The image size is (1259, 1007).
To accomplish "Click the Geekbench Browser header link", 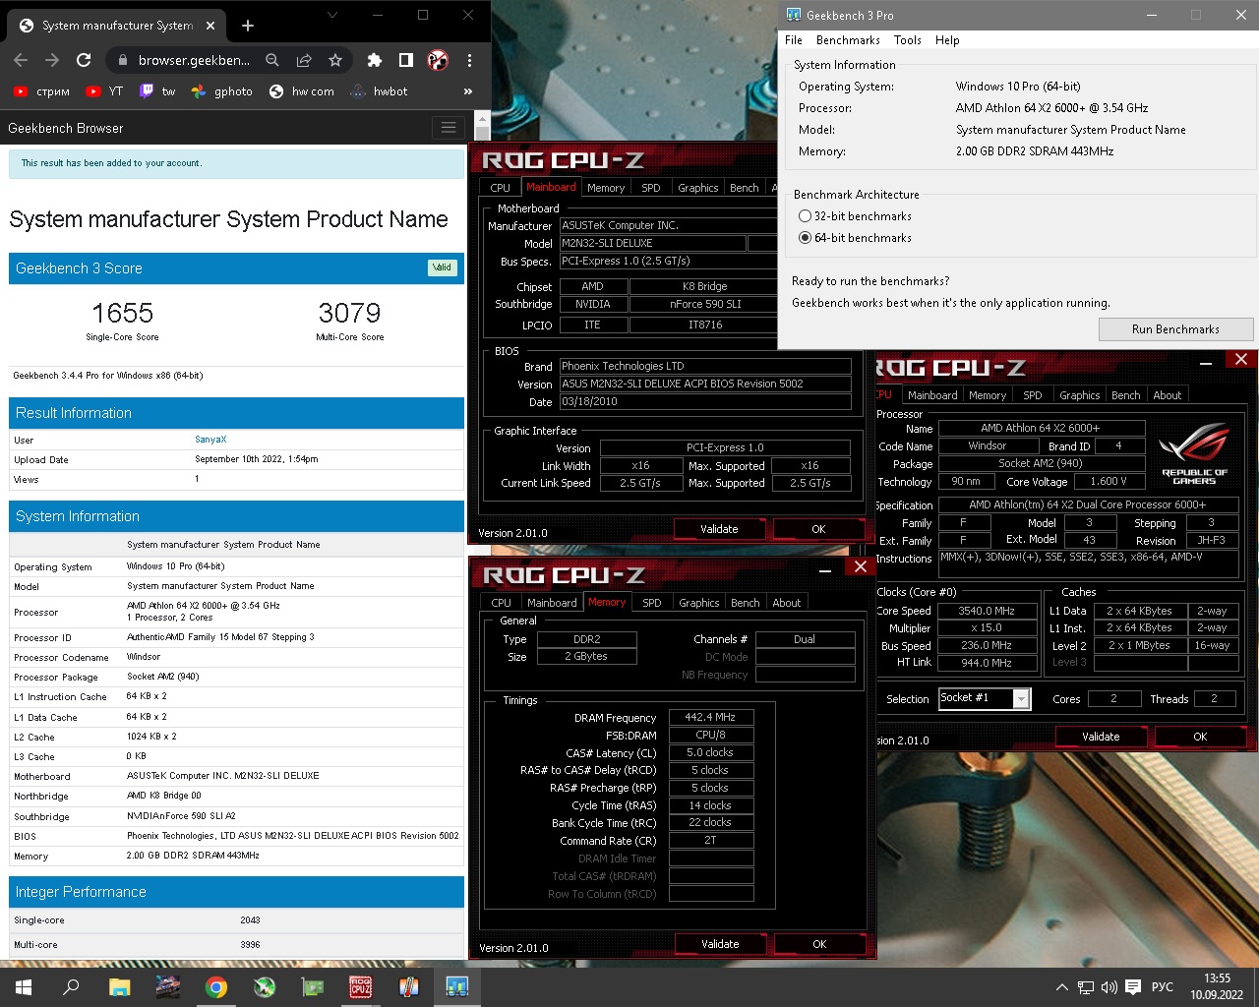I will (x=66, y=128).
